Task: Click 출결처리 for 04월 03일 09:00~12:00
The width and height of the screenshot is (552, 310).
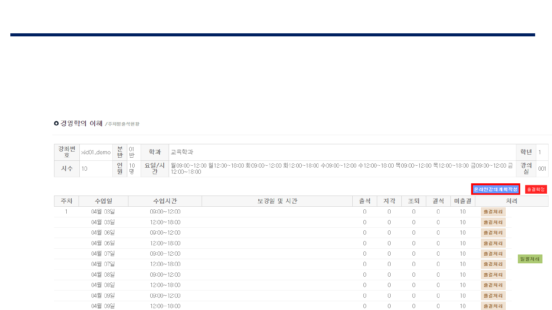Action: (493, 212)
